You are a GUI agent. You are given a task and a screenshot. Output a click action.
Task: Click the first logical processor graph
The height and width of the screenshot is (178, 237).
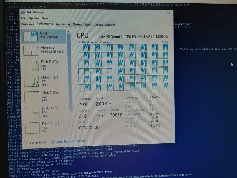[x=83, y=48]
